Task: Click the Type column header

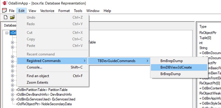Action: tap(203, 26)
